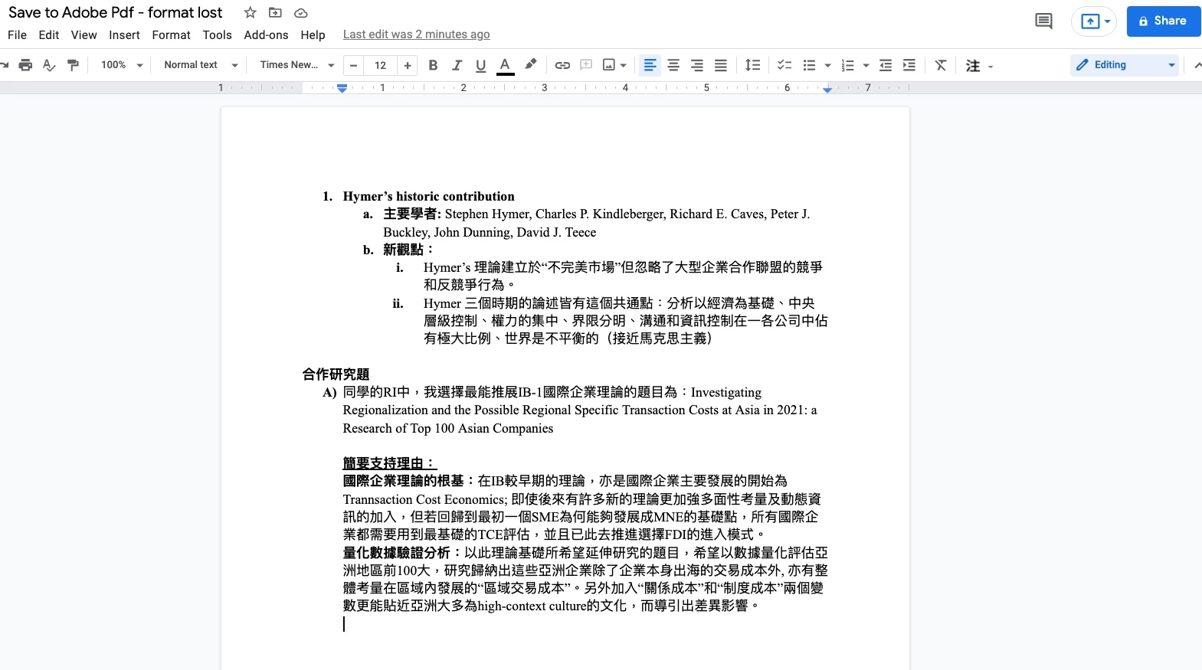Open font family dropdown Times New

pyautogui.click(x=297, y=65)
